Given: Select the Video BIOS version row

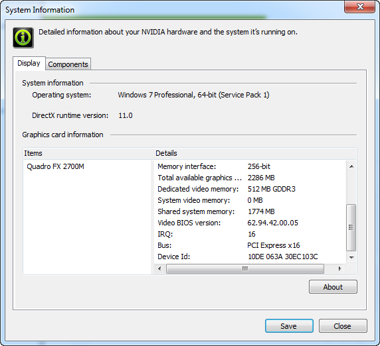Looking at the screenshot, I should point(250,223).
